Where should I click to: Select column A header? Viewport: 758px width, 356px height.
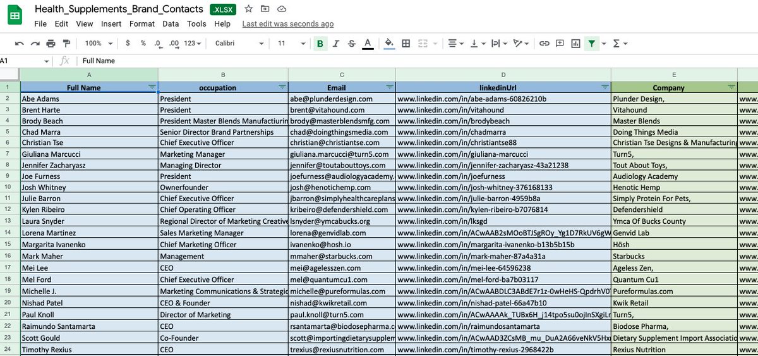(x=89, y=75)
